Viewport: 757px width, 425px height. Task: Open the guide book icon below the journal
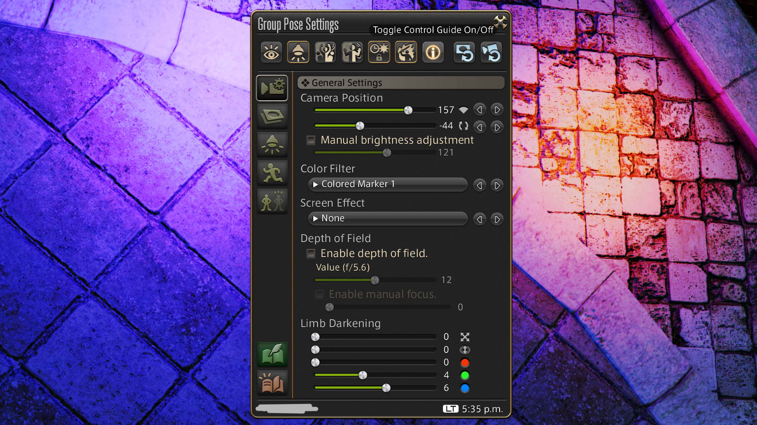coord(272,382)
